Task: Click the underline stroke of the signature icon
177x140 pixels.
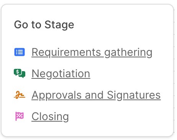Action: pyautogui.click(x=22, y=97)
